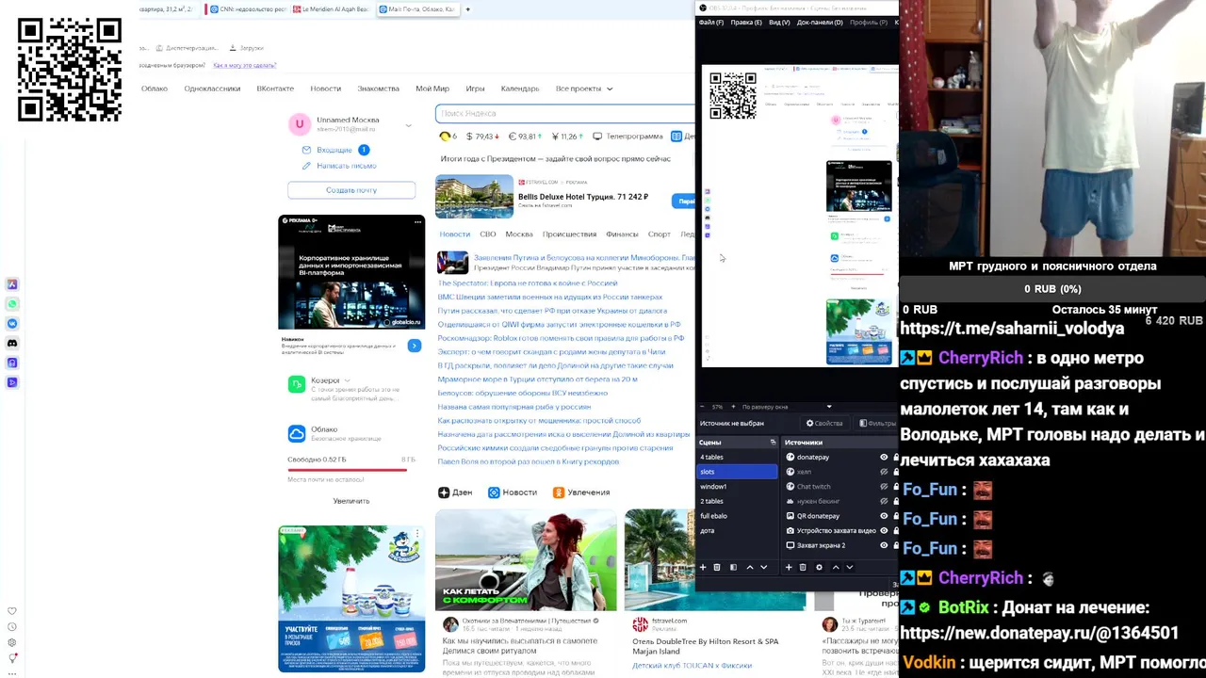Viewport: 1206px width, 678px height.
Task: Click the donatepay lock icon
Action: [x=895, y=457]
